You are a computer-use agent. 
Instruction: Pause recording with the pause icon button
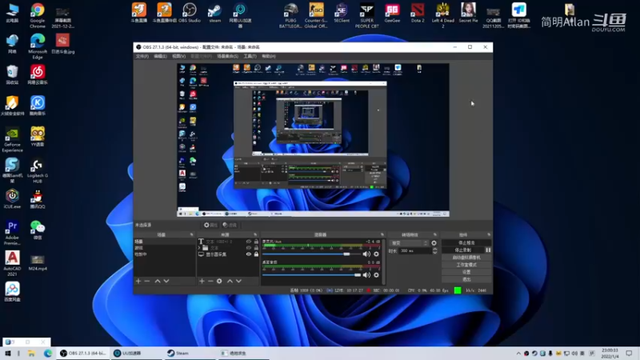(x=488, y=250)
